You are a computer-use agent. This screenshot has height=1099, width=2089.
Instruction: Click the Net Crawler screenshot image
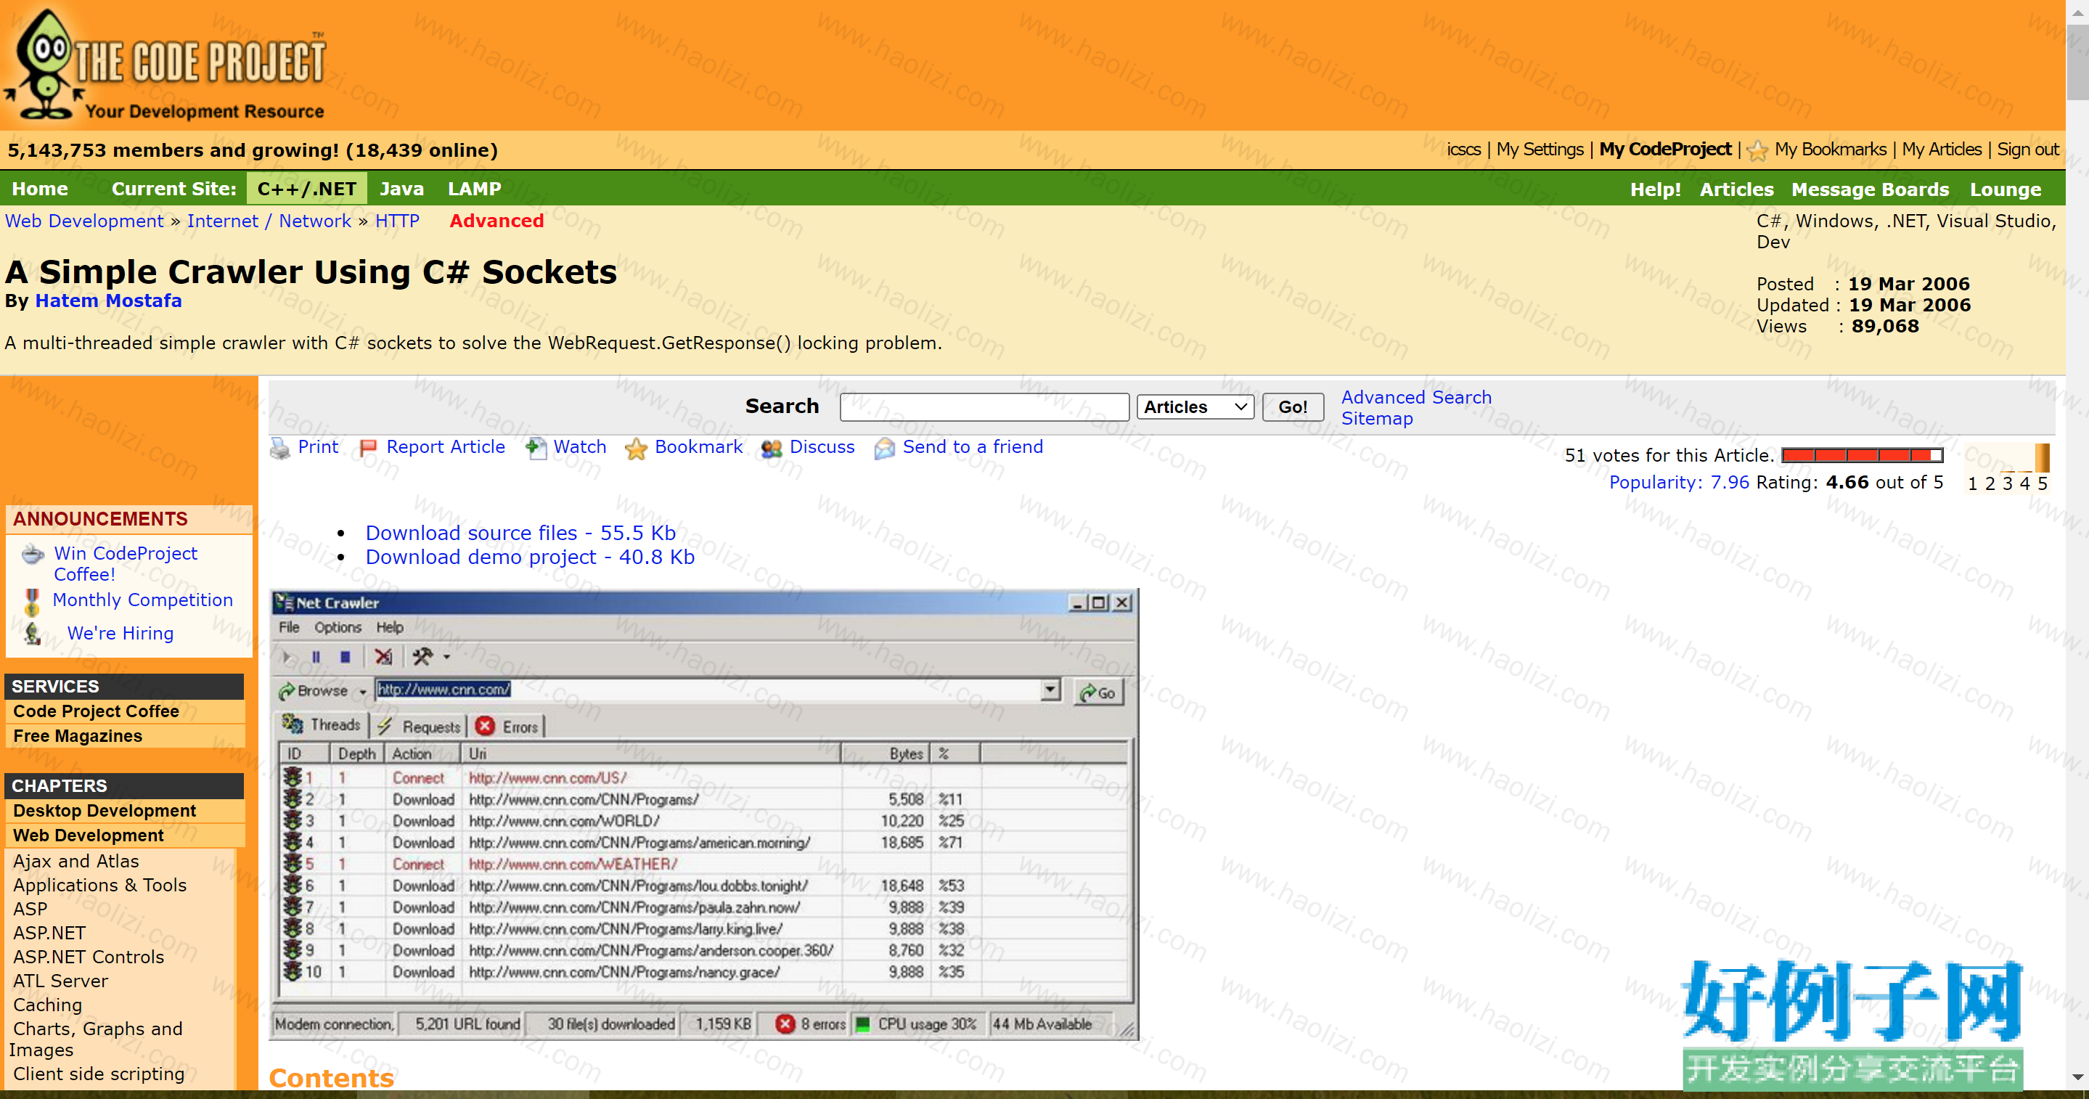click(x=704, y=814)
